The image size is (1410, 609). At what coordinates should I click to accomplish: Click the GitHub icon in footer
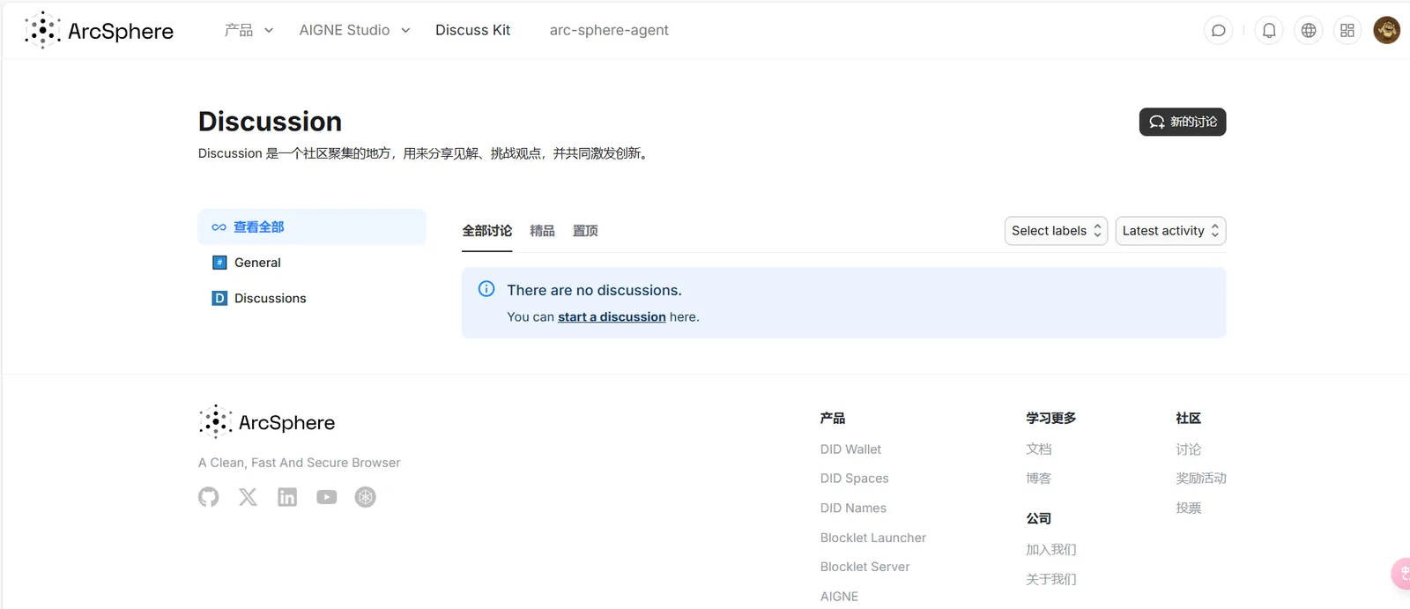(x=208, y=497)
